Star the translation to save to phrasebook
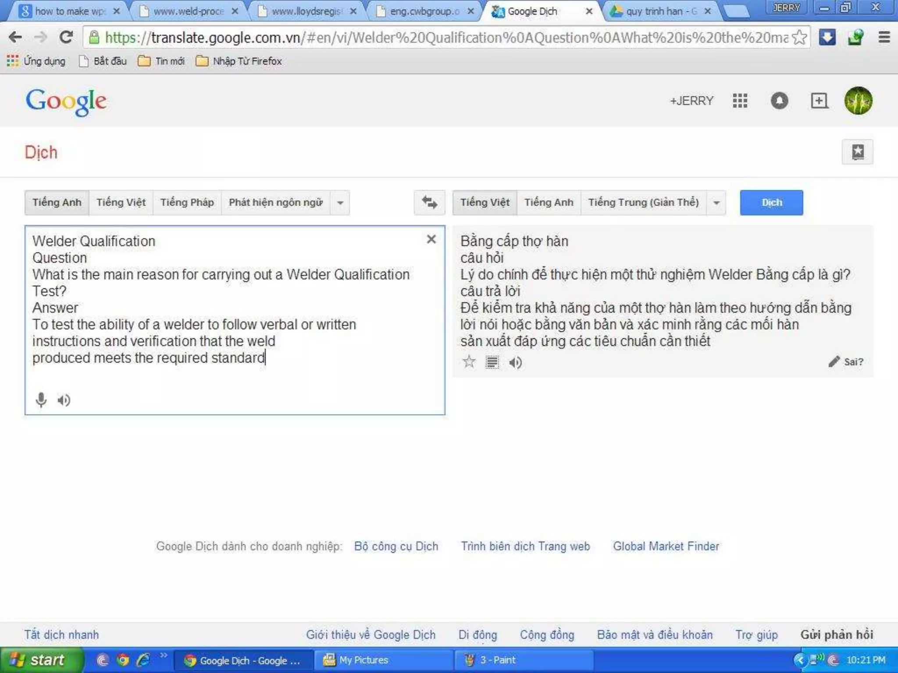Image resolution: width=898 pixels, height=673 pixels. 469,362
